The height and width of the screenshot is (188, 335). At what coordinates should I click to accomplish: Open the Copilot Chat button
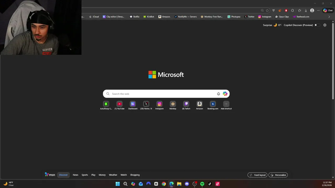coord(328,10)
